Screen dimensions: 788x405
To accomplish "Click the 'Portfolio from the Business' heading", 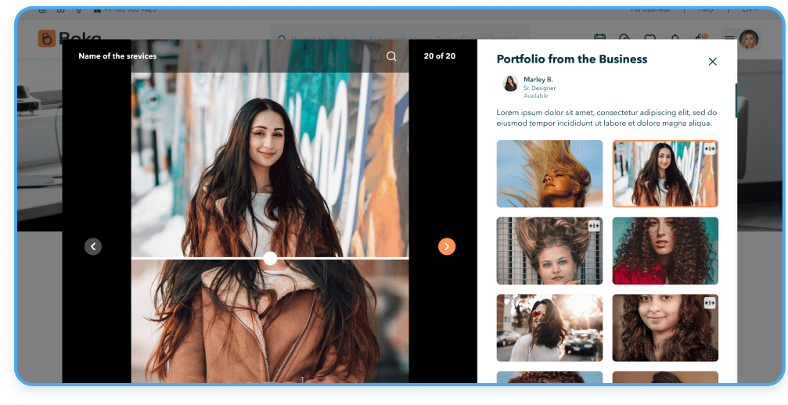I will 572,59.
